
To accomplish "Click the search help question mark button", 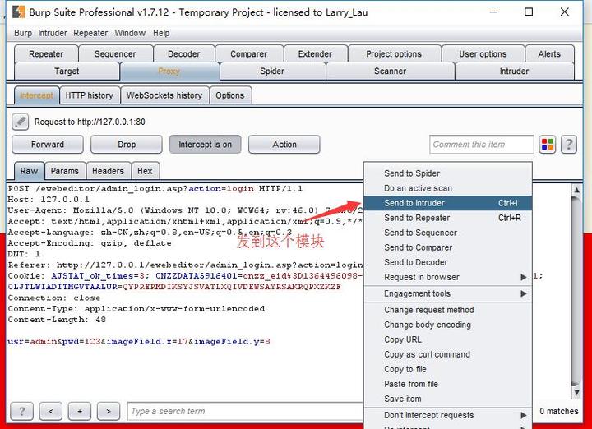I will (x=22, y=411).
